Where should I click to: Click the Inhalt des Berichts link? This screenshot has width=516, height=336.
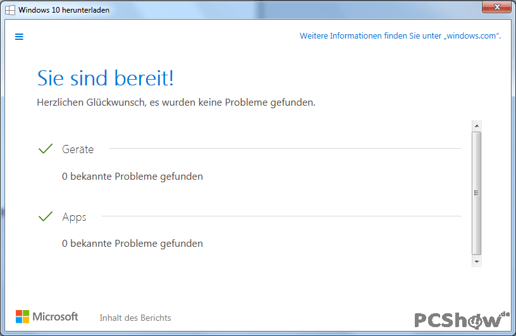(135, 318)
